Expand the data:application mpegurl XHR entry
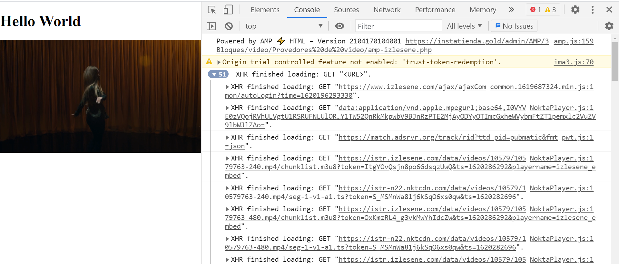The image size is (619, 264). pos(227,108)
